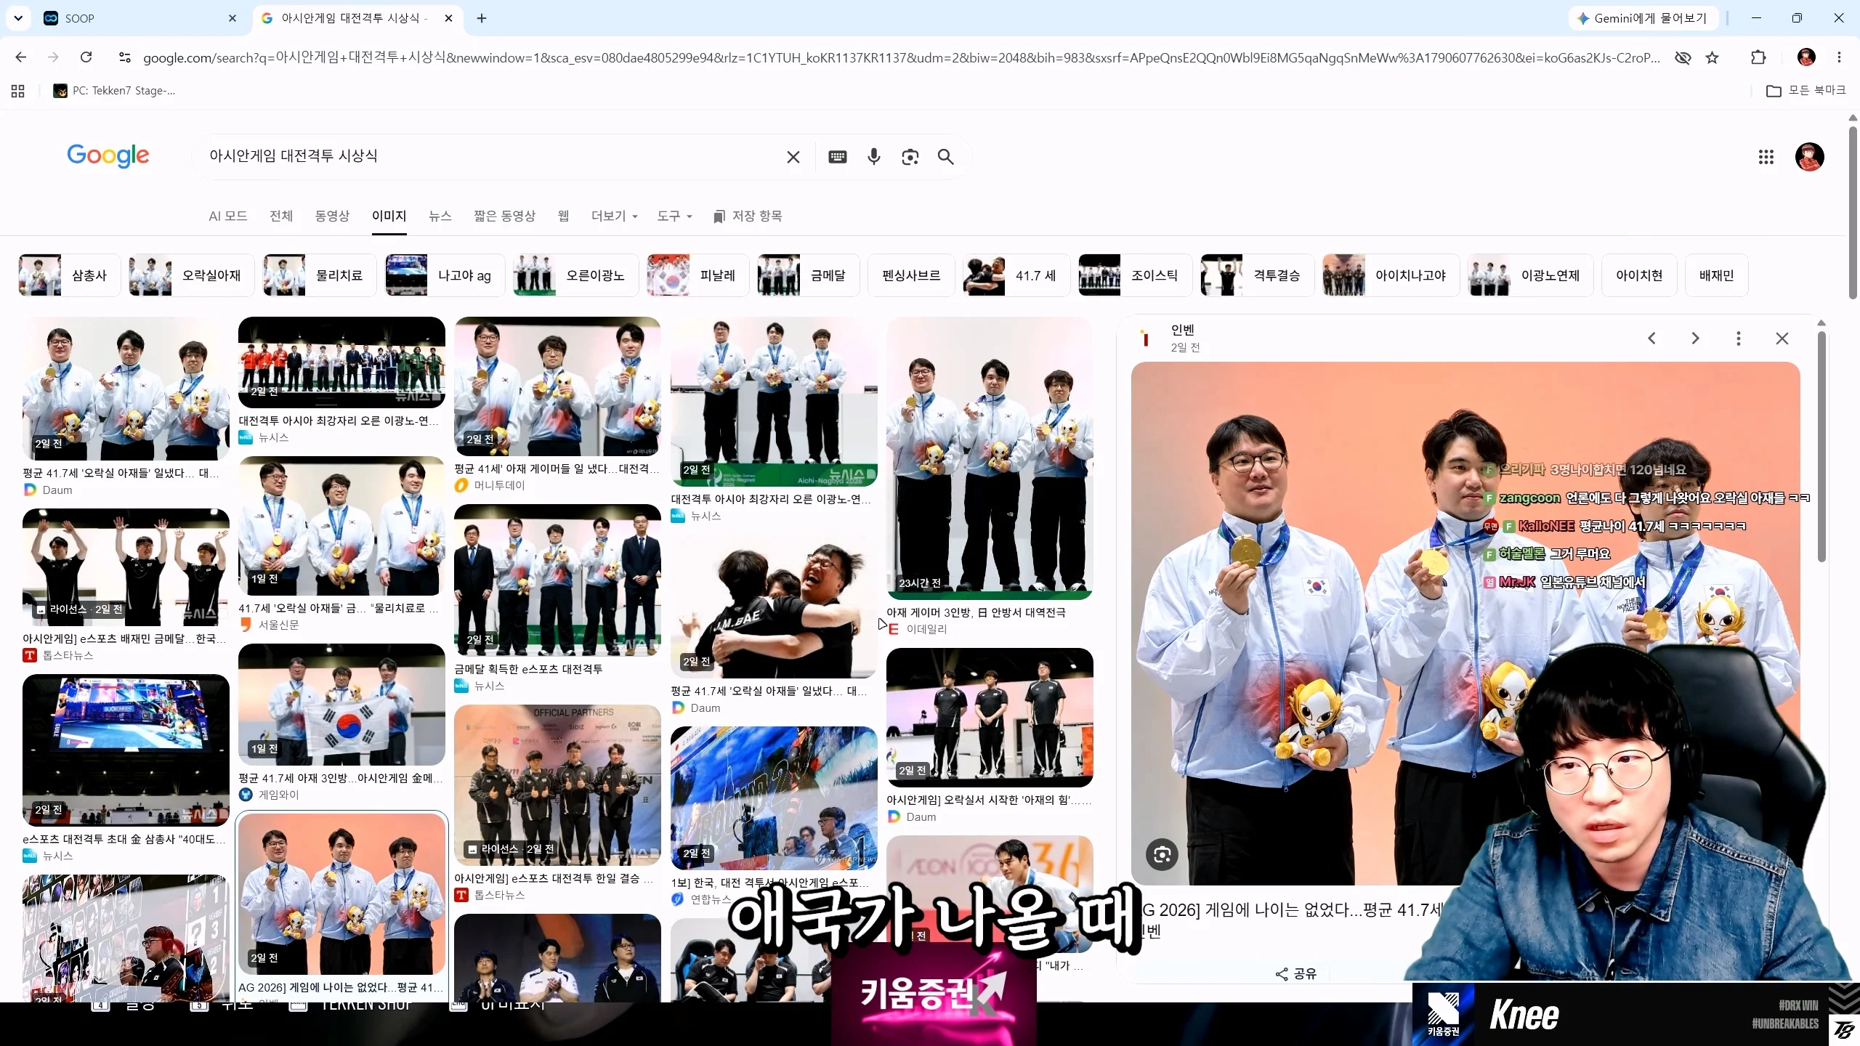The height and width of the screenshot is (1046, 1860).
Task: Open the Extensions puzzle icon
Action: 1758,57
